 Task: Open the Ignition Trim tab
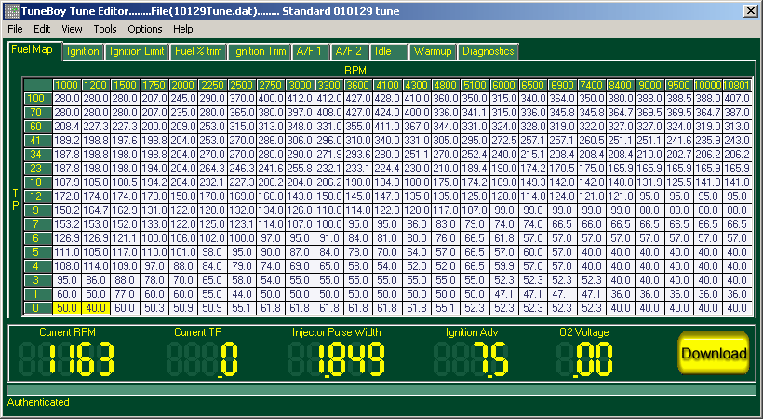(260, 51)
